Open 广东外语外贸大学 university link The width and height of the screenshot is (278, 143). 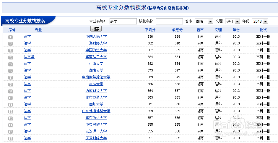coord(96,111)
